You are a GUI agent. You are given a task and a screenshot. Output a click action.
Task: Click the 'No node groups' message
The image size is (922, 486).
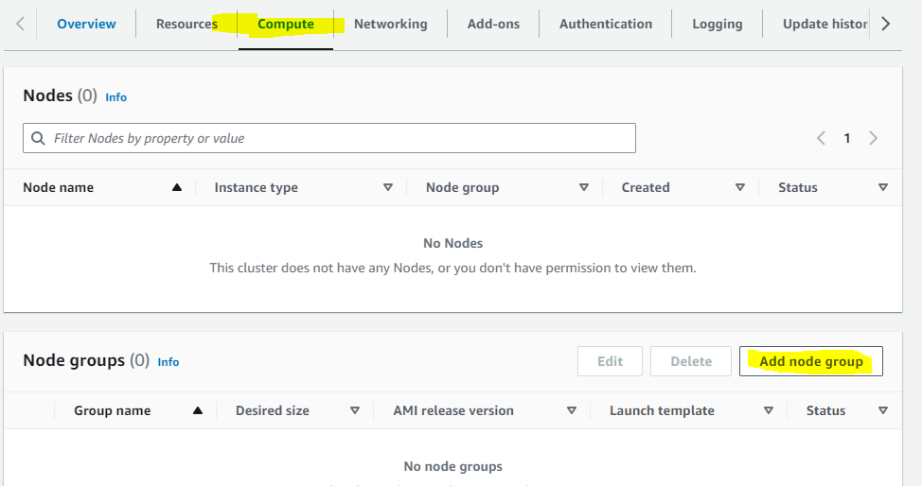[x=452, y=466]
